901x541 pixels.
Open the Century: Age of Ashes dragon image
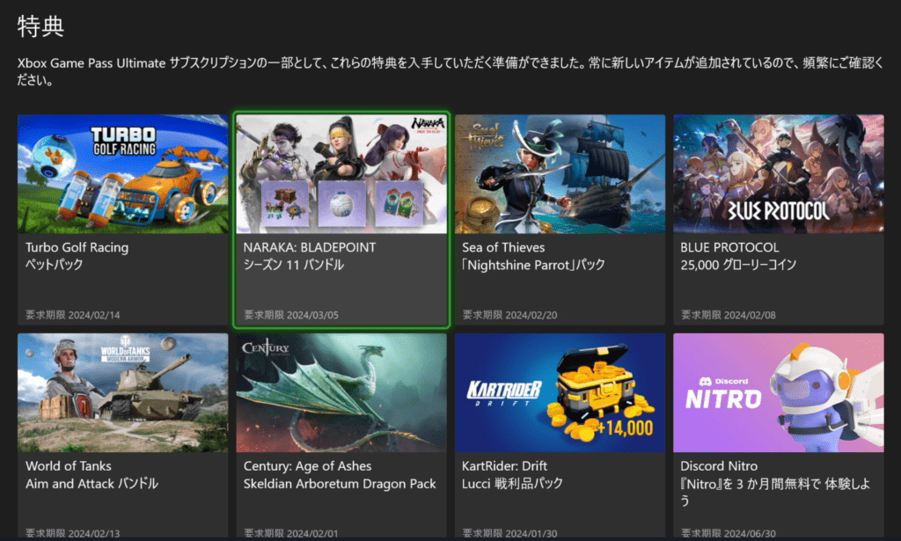point(341,392)
